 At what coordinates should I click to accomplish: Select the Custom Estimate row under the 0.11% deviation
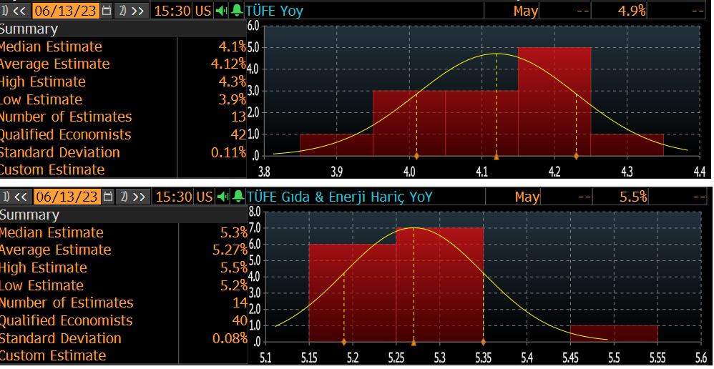pos(123,170)
